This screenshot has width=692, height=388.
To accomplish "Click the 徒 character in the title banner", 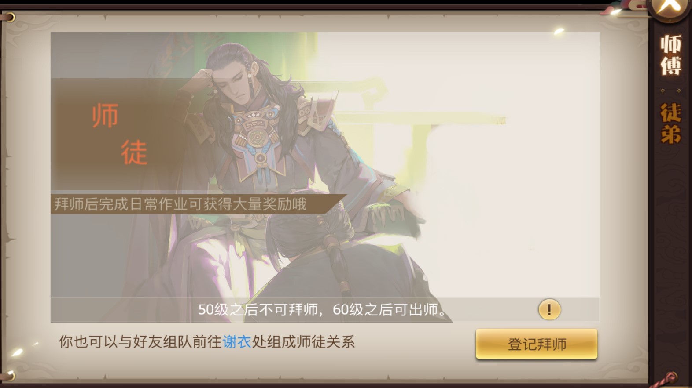I will tap(134, 152).
